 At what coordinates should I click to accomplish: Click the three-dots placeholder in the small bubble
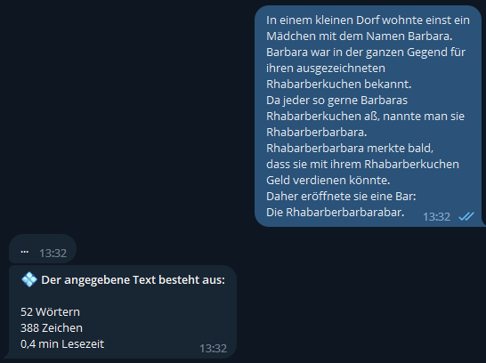(25, 252)
